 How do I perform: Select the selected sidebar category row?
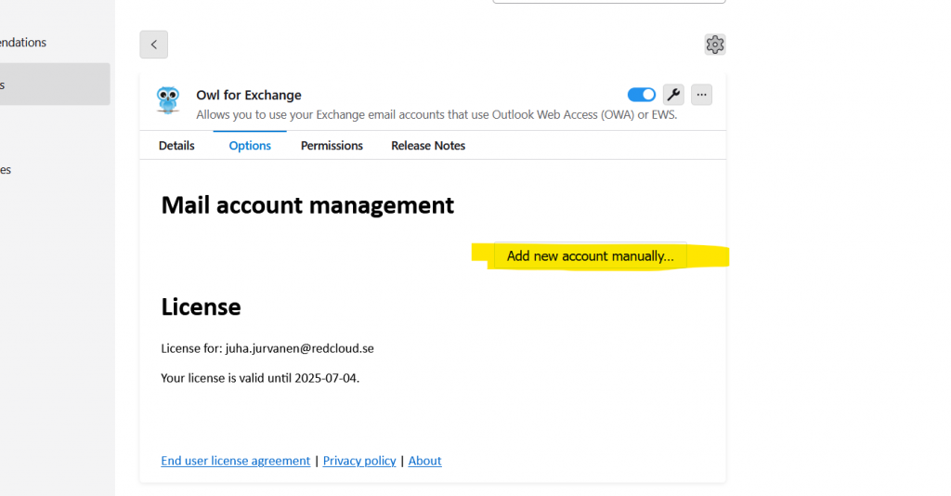[x=55, y=85]
